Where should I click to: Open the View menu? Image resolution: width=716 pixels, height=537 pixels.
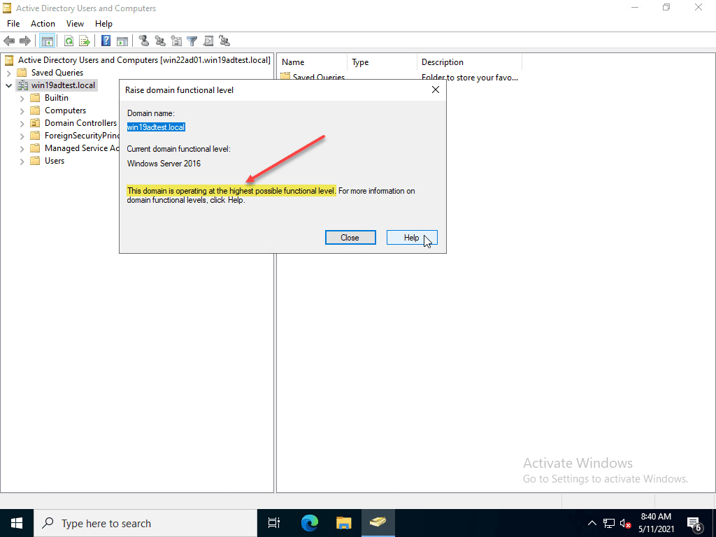click(75, 23)
